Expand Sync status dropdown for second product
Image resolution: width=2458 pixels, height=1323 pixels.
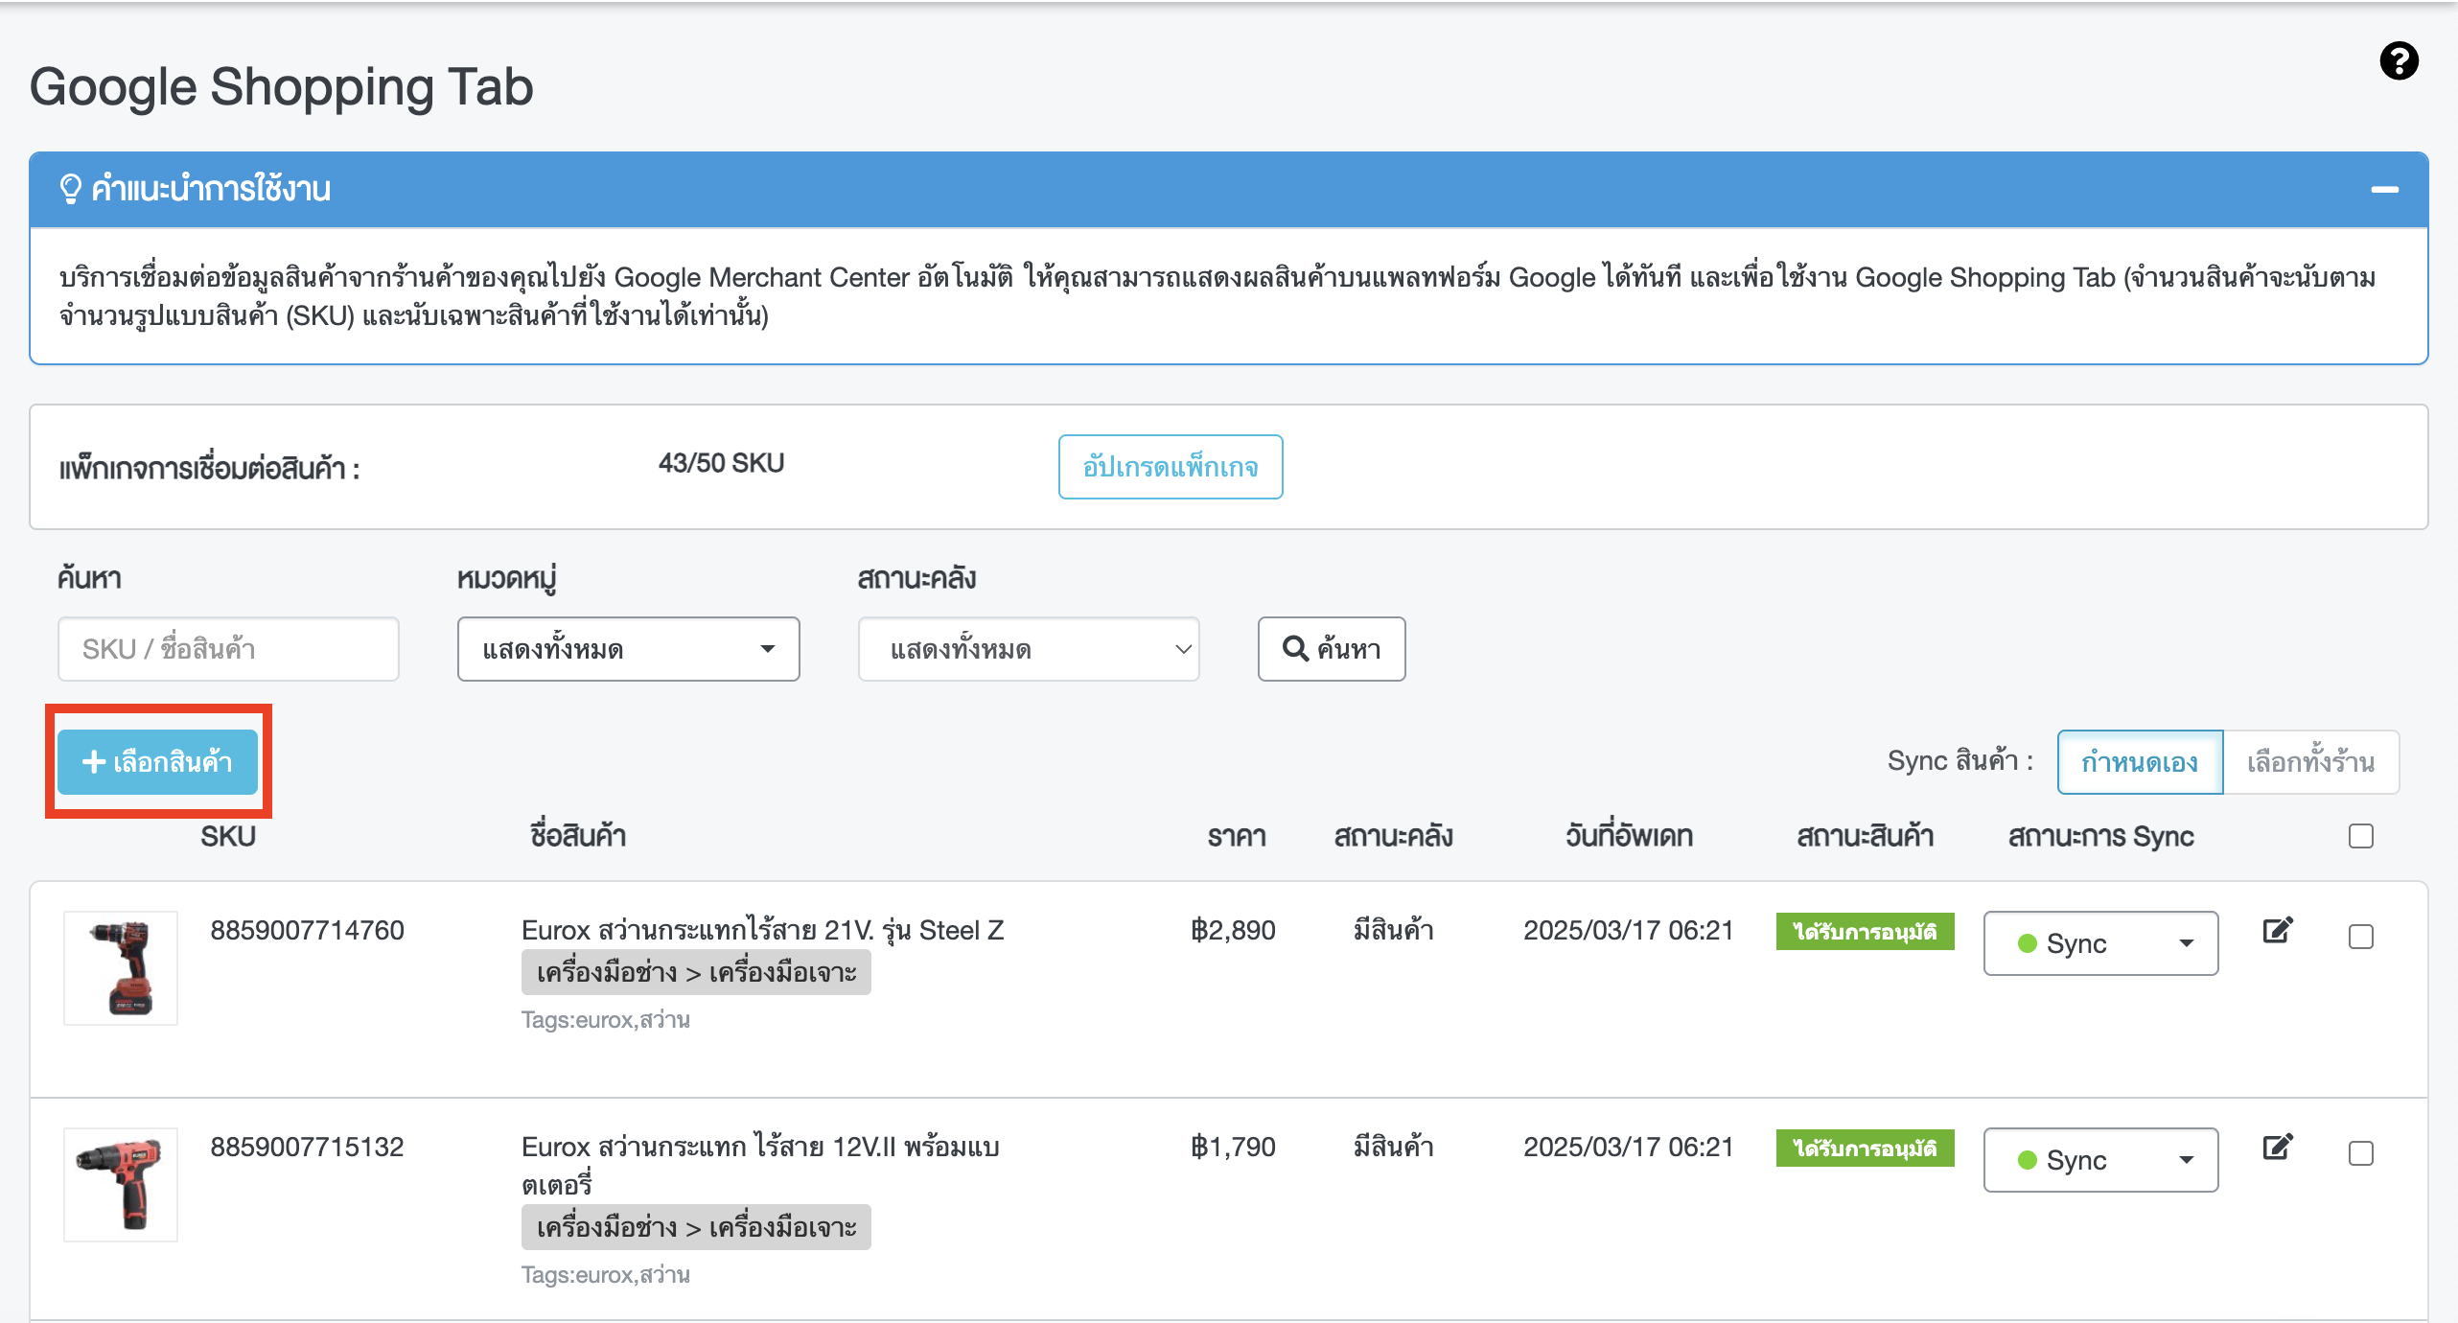[x=2100, y=1160]
